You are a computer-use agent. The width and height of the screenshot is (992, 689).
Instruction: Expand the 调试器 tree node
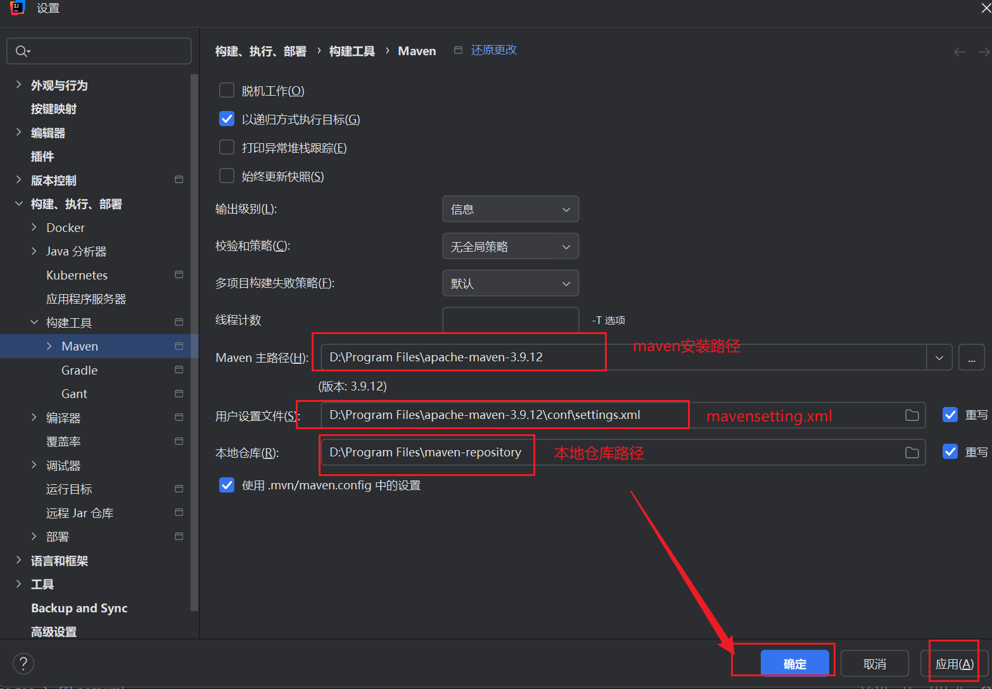(x=34, y=465)
